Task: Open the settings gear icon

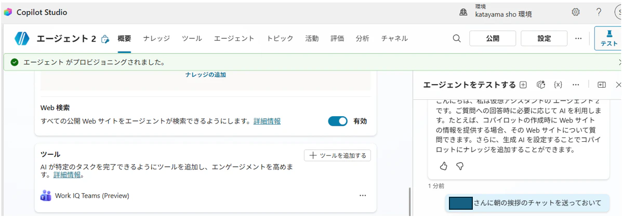Action: (x=575, y=12)
